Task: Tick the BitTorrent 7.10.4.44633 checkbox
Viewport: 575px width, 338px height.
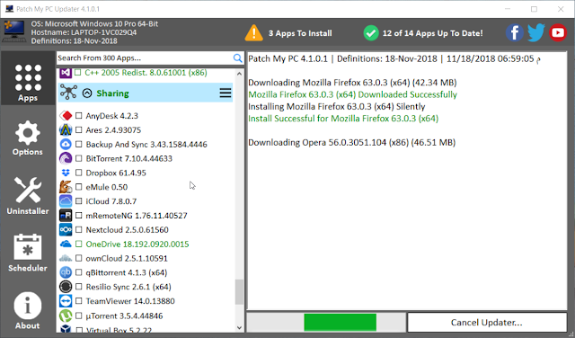Action: click(x=78, y=158)
